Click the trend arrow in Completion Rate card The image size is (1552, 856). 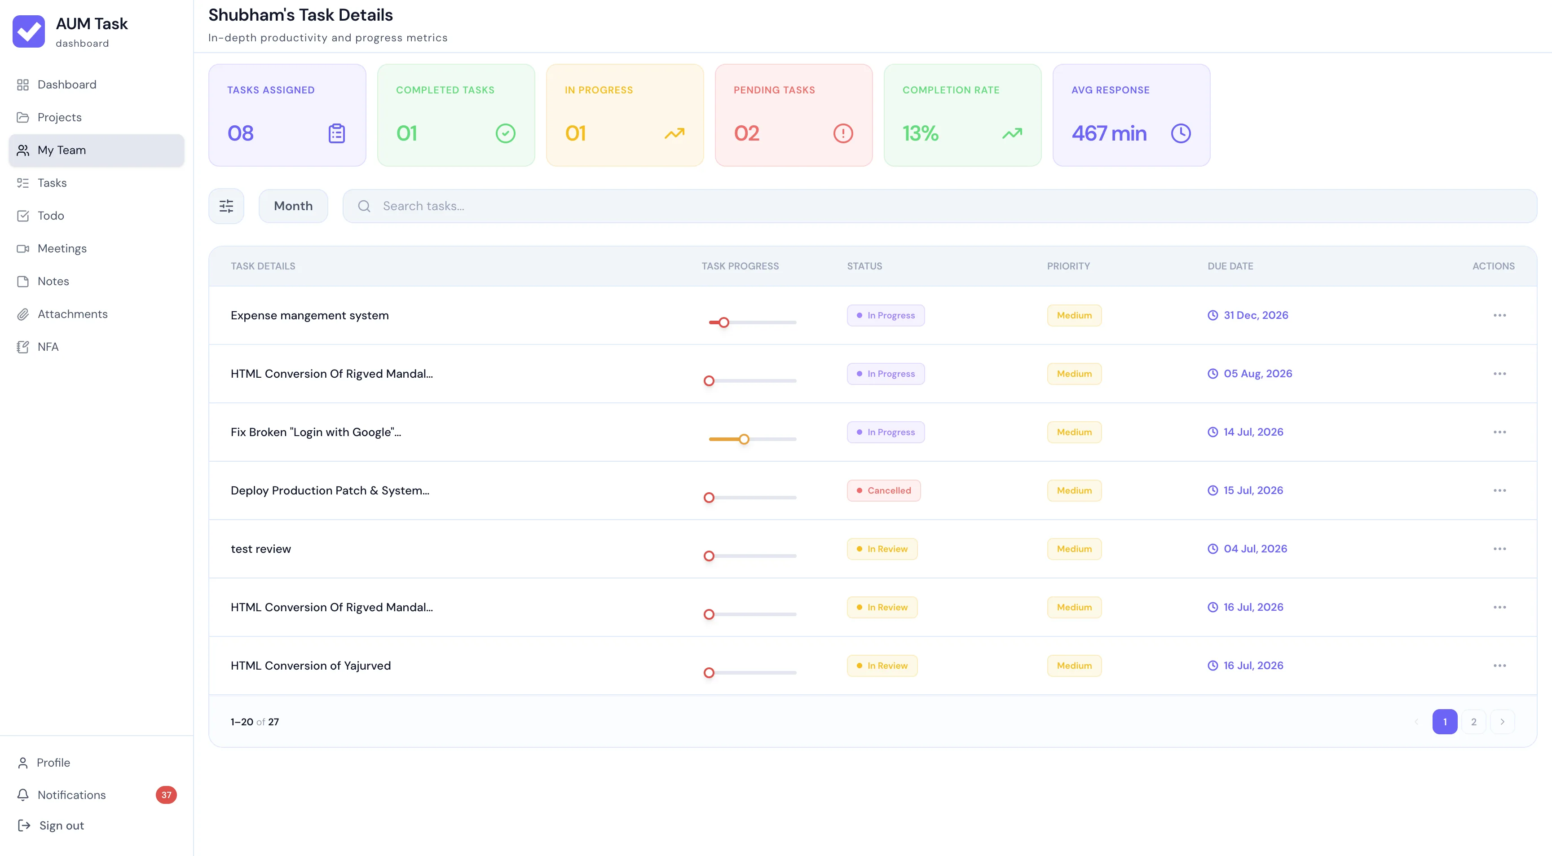click(x=1012, y=133)
